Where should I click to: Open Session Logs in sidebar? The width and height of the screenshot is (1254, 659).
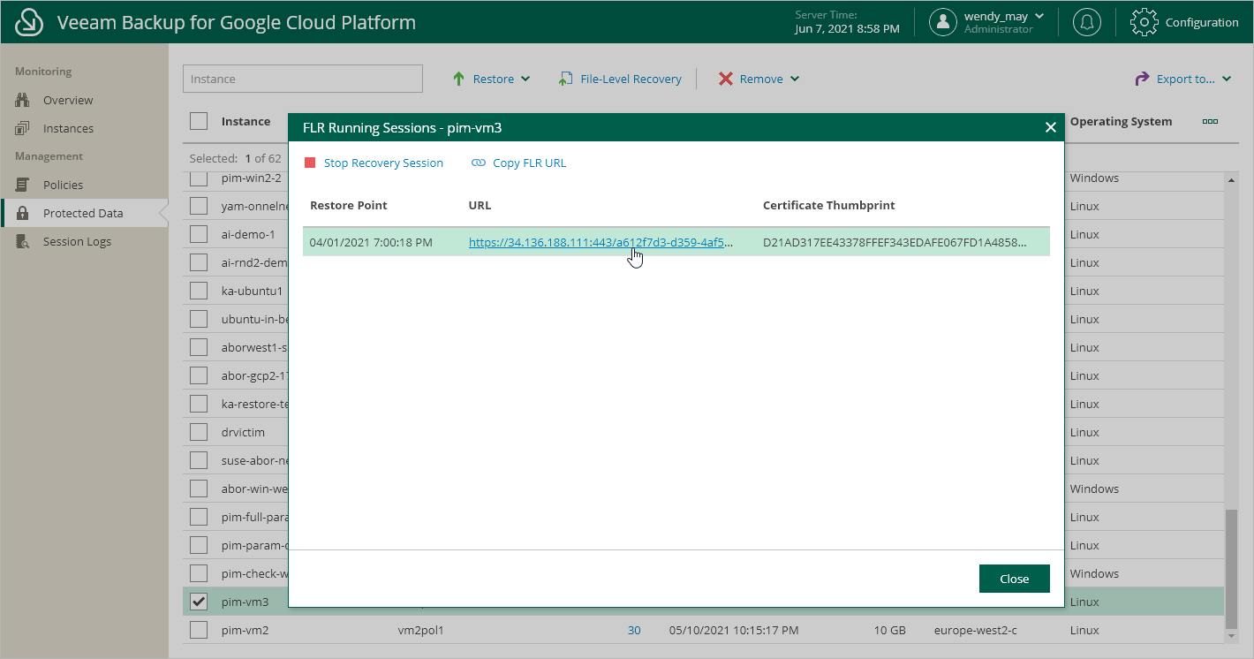77,241
